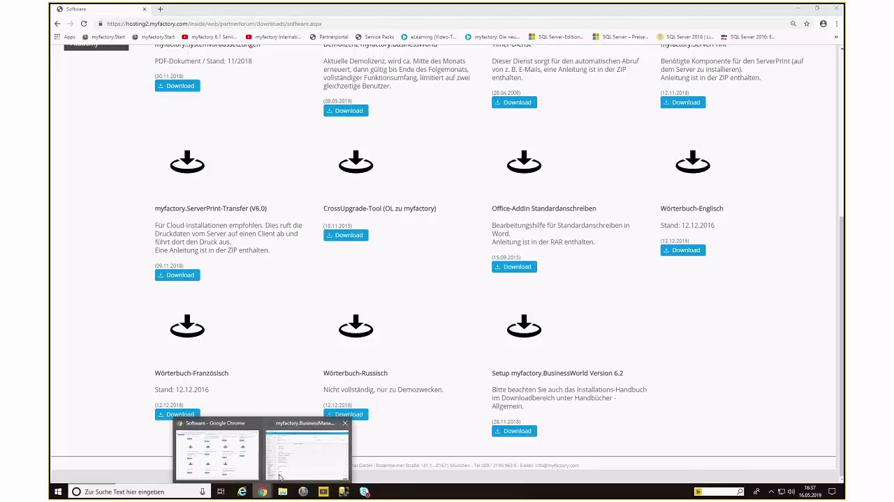Click the Wörterbuch-Englisch heading text
894x502 pixels.
pyautogui.click(x=691, y=208)
